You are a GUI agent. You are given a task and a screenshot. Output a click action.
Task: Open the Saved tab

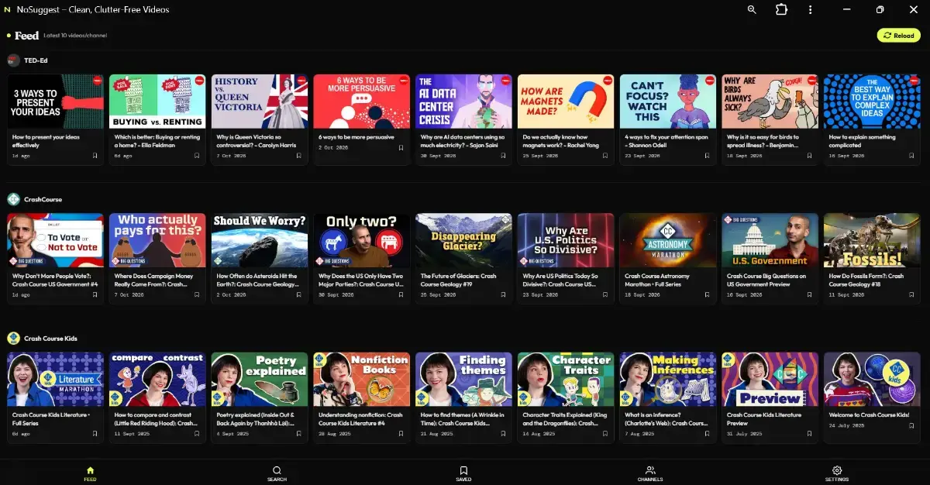[x=463, y=473]
